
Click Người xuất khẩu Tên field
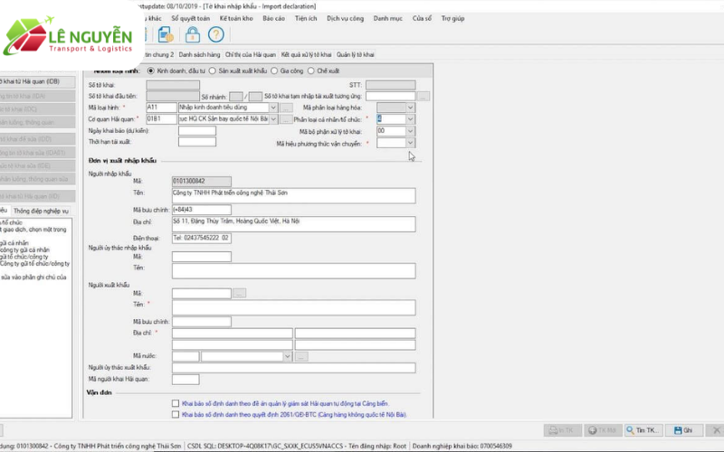[293, 307]
